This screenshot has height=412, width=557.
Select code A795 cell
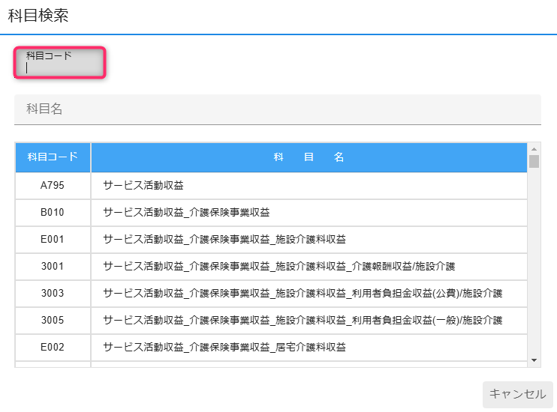pyautogui.click(x=53, y=186)
